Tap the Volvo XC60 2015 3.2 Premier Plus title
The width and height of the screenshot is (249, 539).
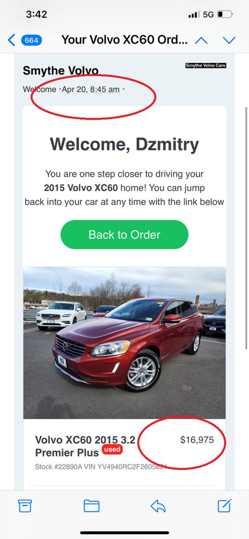coord(85,446)
